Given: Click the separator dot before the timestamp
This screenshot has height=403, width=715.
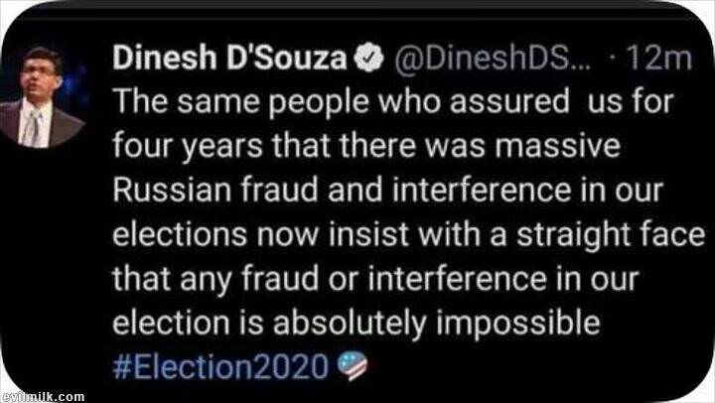Looking at the screenshot, I should point(614,60).
